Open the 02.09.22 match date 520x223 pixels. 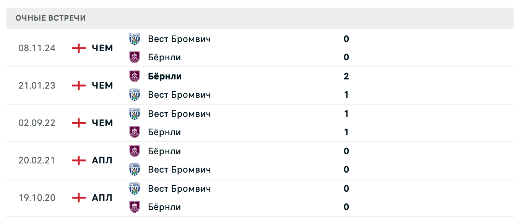(x=37, y=123)
